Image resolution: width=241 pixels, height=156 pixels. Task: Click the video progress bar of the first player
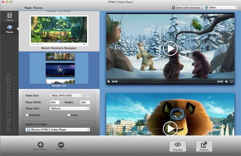click(168, 81)
